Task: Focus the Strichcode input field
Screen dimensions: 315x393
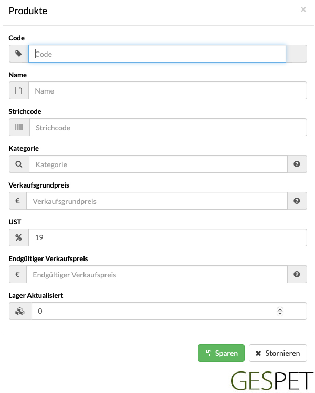Action: (x=168, y=127)
